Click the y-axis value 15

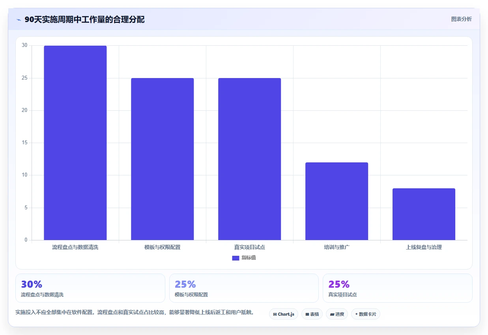coord(25,143)
